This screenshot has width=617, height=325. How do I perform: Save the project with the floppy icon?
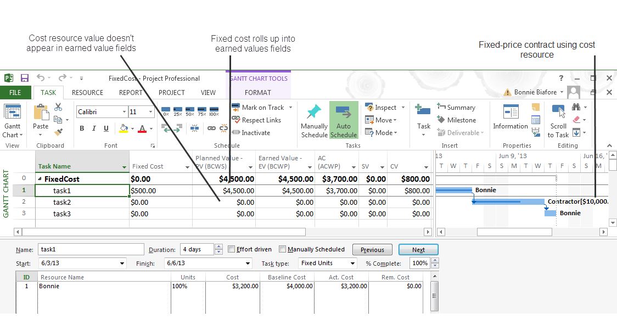point(25,78)
